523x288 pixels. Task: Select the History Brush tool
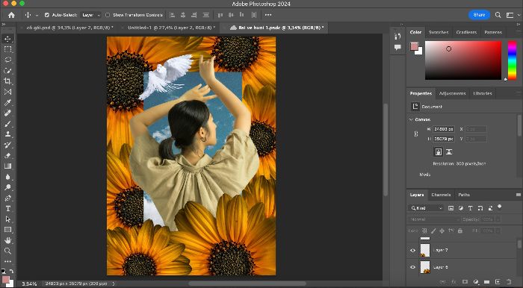pyautogui.click(x=7, y=145)
